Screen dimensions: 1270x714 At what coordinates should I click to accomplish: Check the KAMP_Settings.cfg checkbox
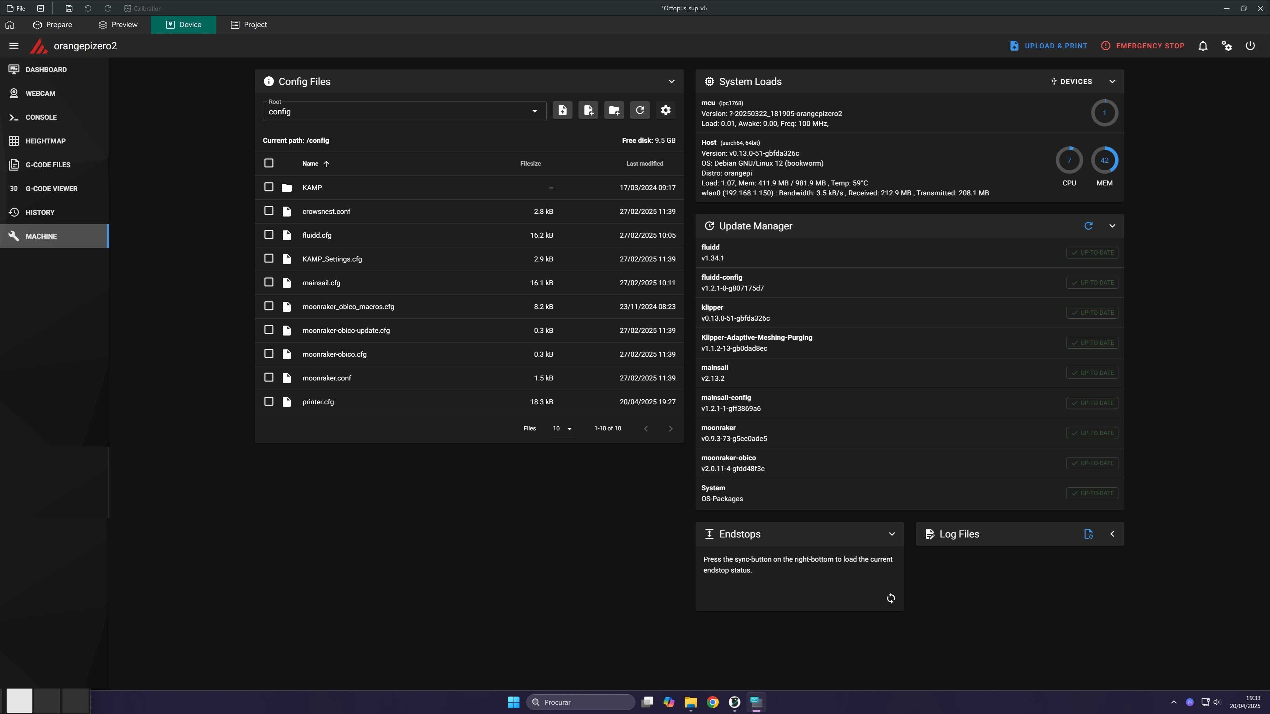(x=269, y=258)
